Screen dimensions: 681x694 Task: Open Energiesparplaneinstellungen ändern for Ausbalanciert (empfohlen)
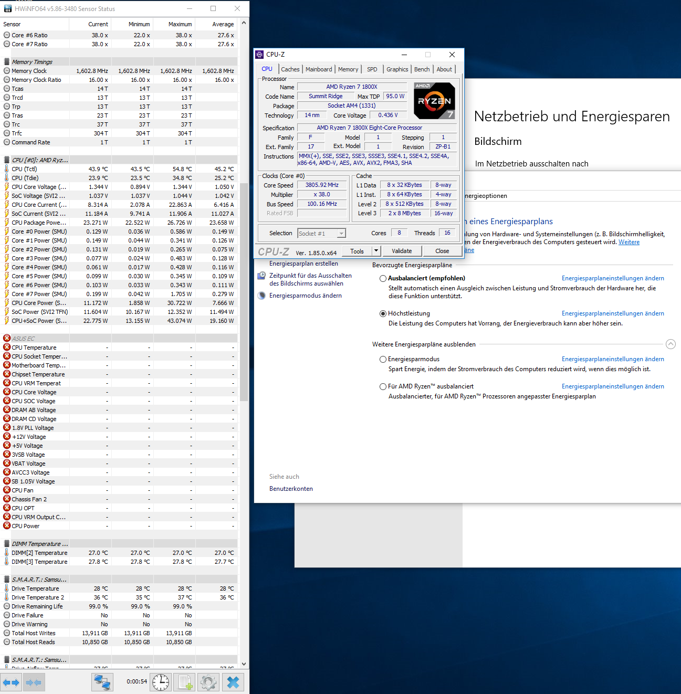coord(613,278)
